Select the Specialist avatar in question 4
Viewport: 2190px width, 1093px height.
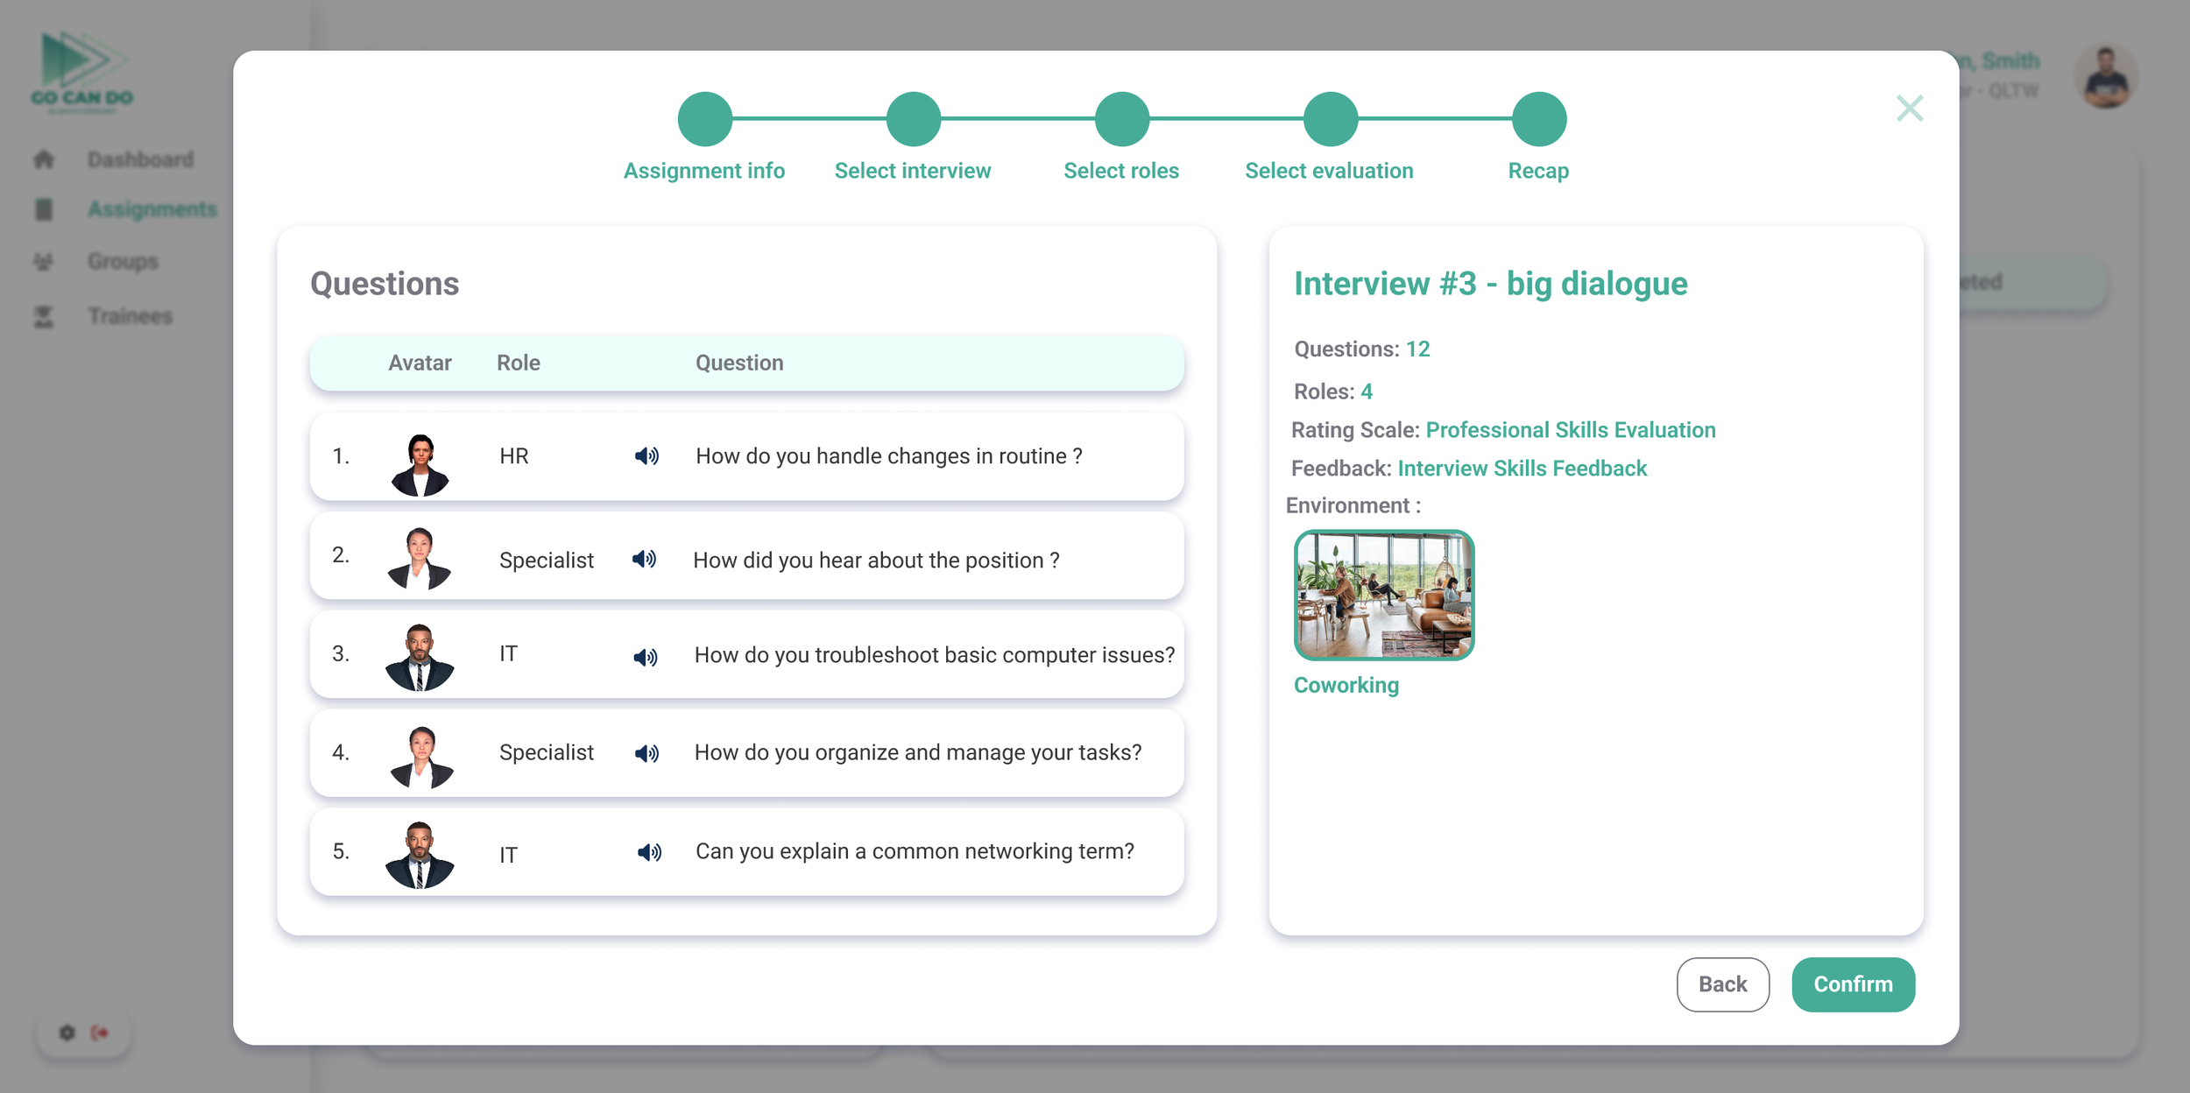tap(420, 757)
